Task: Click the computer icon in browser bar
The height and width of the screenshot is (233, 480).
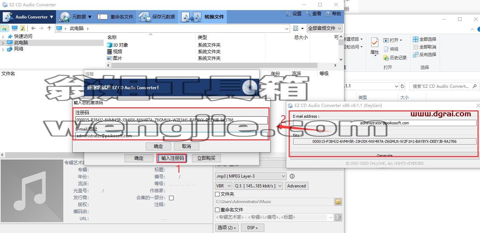Action: [x=14, y=28]
